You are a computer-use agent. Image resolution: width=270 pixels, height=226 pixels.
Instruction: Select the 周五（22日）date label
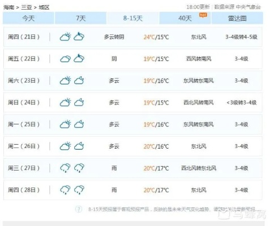pos(24,59)
